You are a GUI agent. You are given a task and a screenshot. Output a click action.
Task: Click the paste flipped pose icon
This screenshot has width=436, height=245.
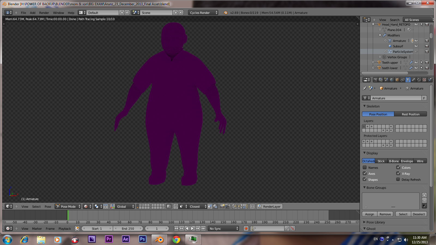point(245,206)
